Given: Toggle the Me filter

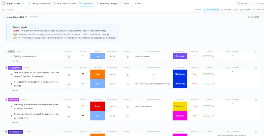Looking at the screenshot, I should [x=235, y=10].
